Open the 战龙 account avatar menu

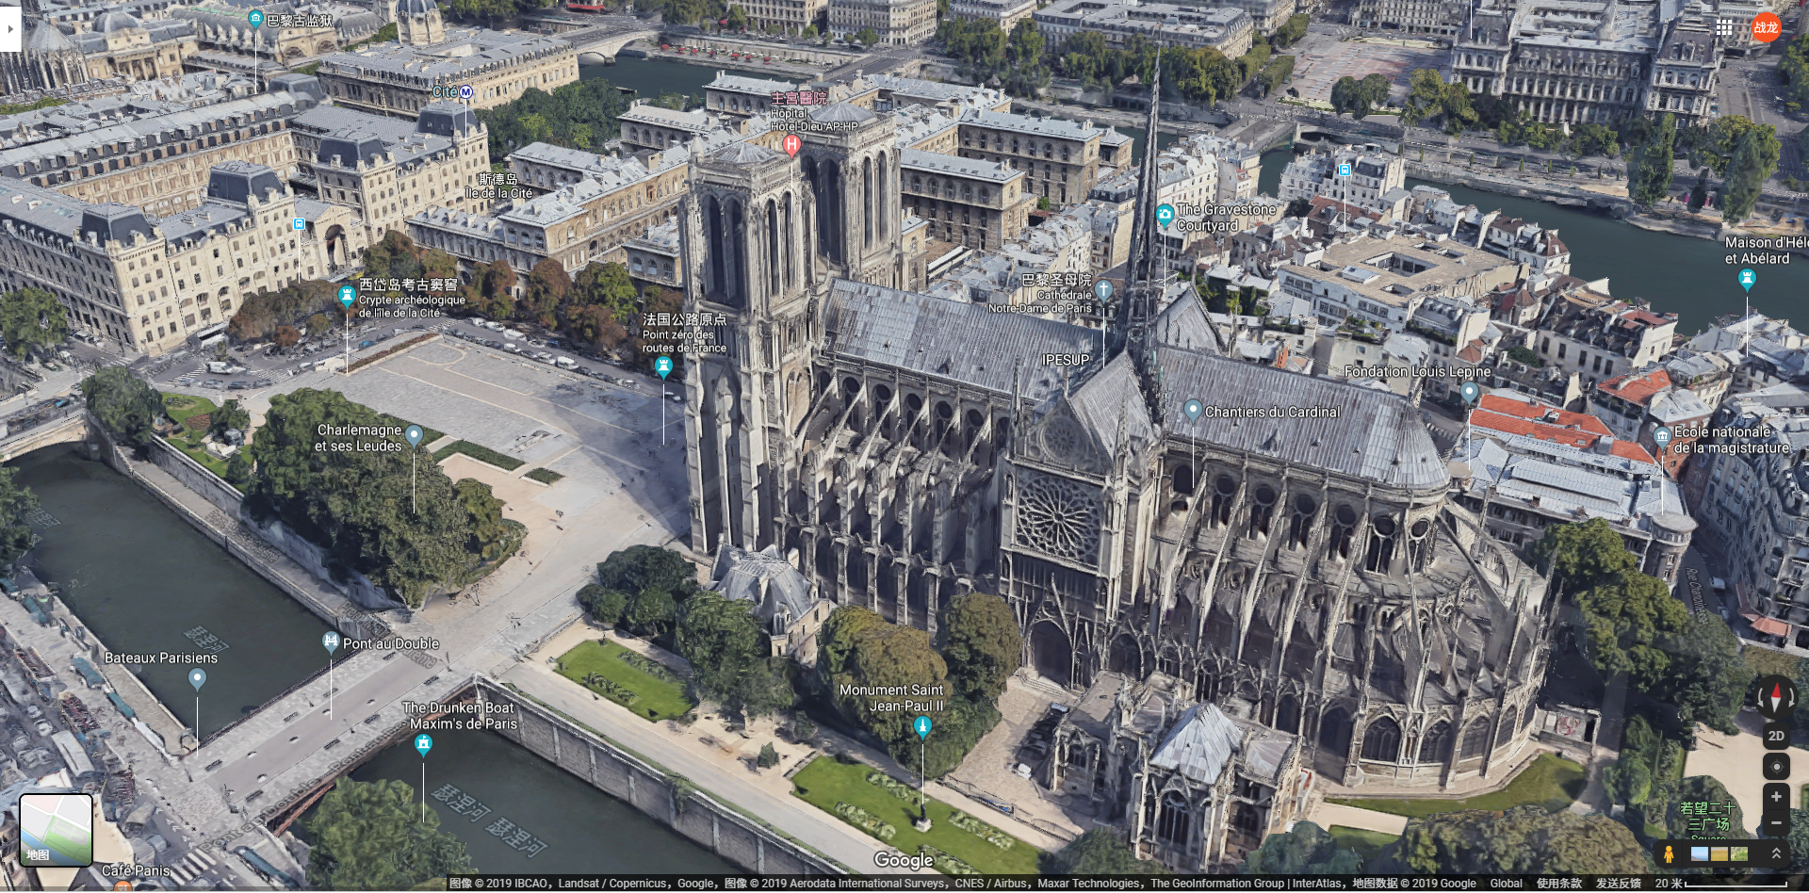[x=1766, y=28]
